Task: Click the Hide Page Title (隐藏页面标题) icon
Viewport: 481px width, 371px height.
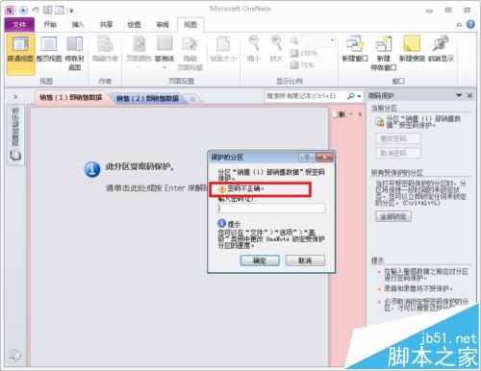Action: [x=190, y=44]
